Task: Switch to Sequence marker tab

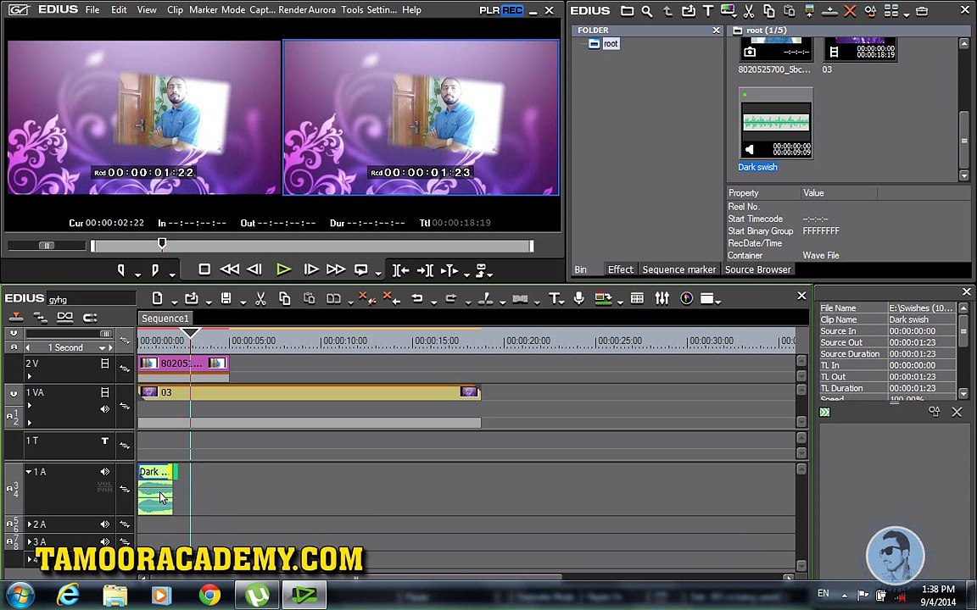Action: (x=678, y=269)
